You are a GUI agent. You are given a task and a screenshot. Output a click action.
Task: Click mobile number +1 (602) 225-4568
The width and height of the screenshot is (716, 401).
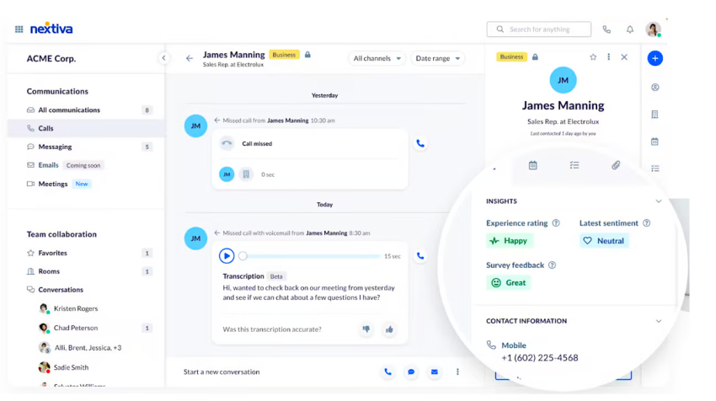[x=540, y=358]
